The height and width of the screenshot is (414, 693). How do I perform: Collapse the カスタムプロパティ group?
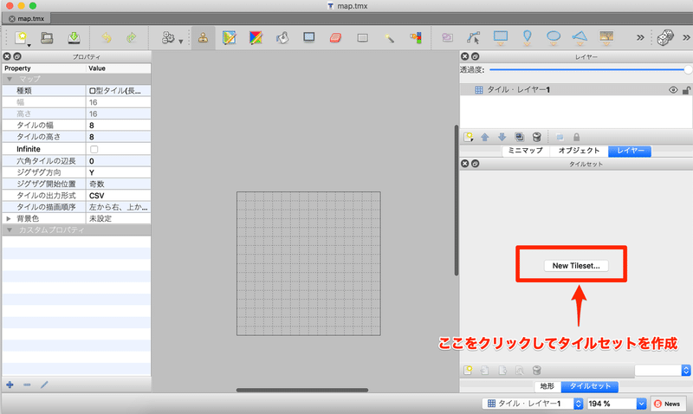point(10,230)
